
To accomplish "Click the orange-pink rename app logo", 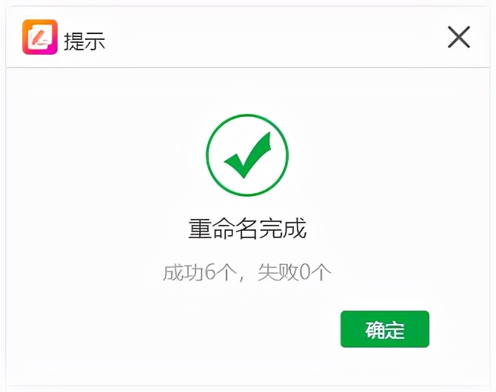I will (40, 37).
